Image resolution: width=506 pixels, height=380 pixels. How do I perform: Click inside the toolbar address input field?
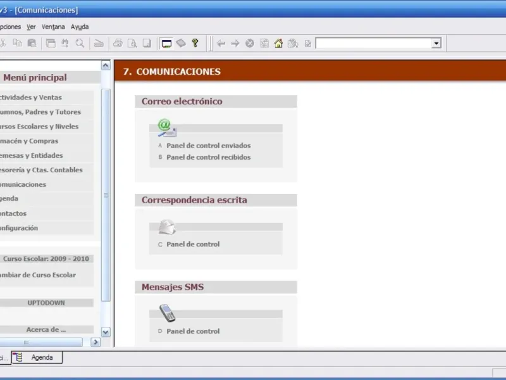point(373,43)
